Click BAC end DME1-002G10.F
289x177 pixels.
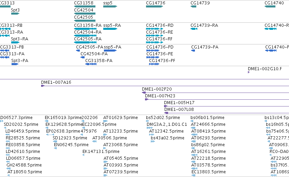(249, 72)
